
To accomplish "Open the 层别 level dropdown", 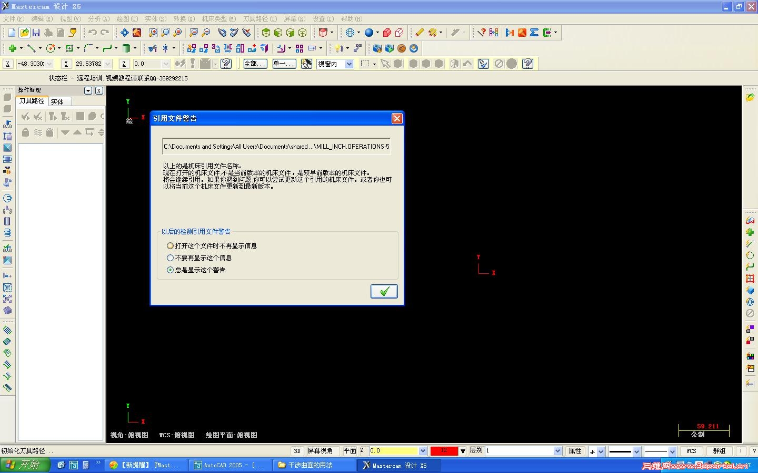I will pyautogui.click(x=557, y=451).
